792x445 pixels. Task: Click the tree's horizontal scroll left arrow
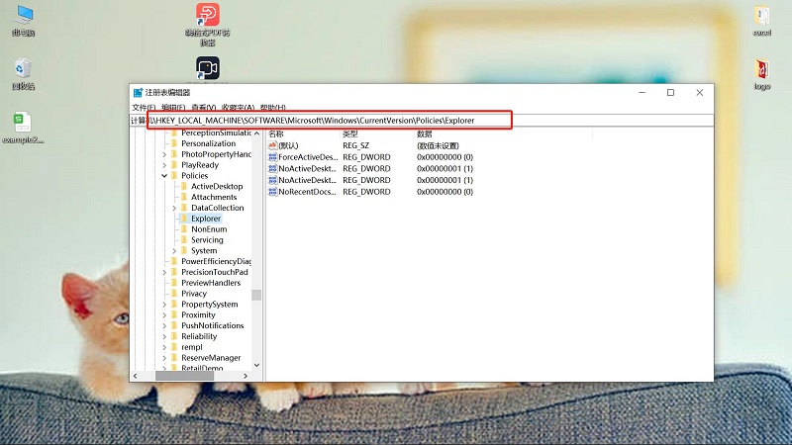[135, 376]
